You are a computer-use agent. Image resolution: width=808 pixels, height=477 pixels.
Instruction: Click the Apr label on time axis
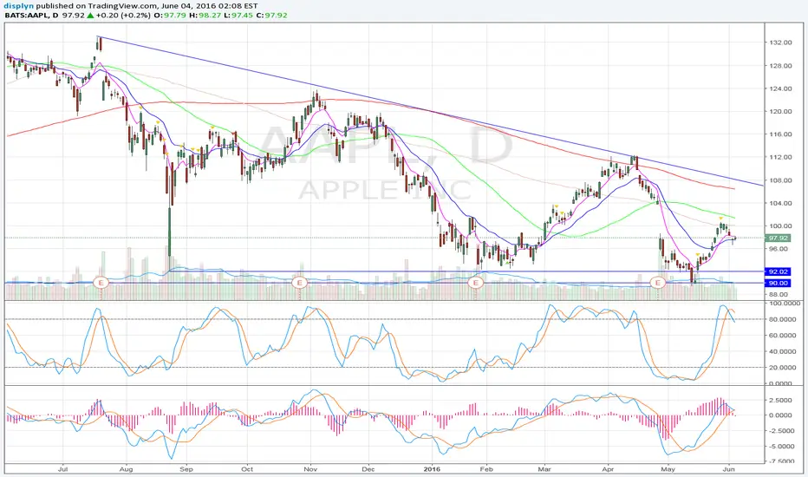click(x=608, y=469)
